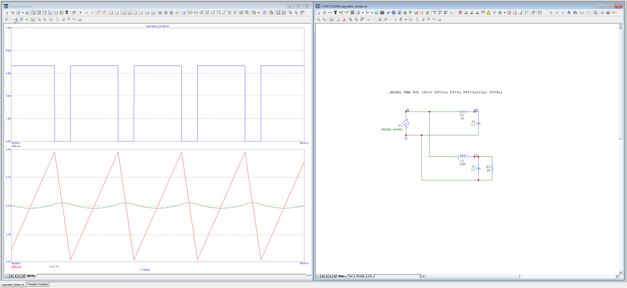Toggle the Scale mode button in analysis toolbar
Screen dimensions: 627x288
click(x=33, y=13)
